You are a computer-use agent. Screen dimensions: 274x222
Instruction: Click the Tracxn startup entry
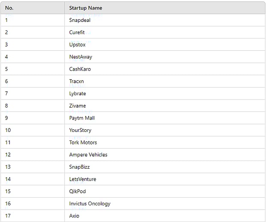point(76,82)
